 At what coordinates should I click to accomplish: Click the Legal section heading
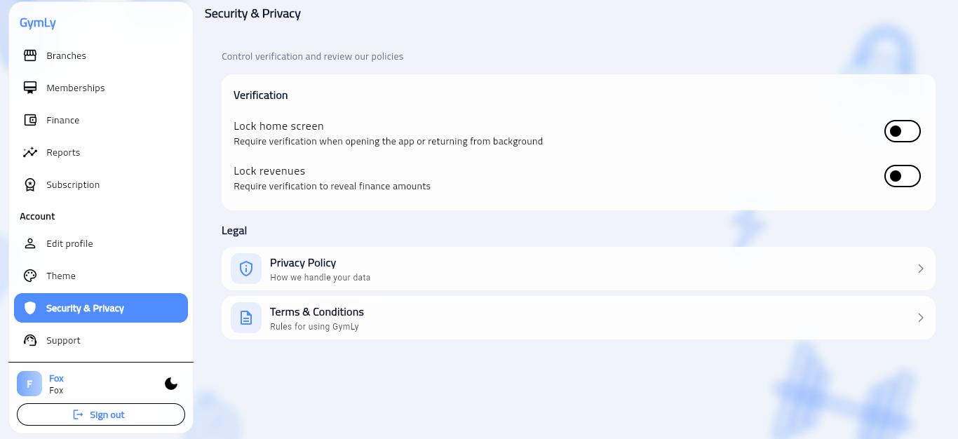(x=234, y=231)
